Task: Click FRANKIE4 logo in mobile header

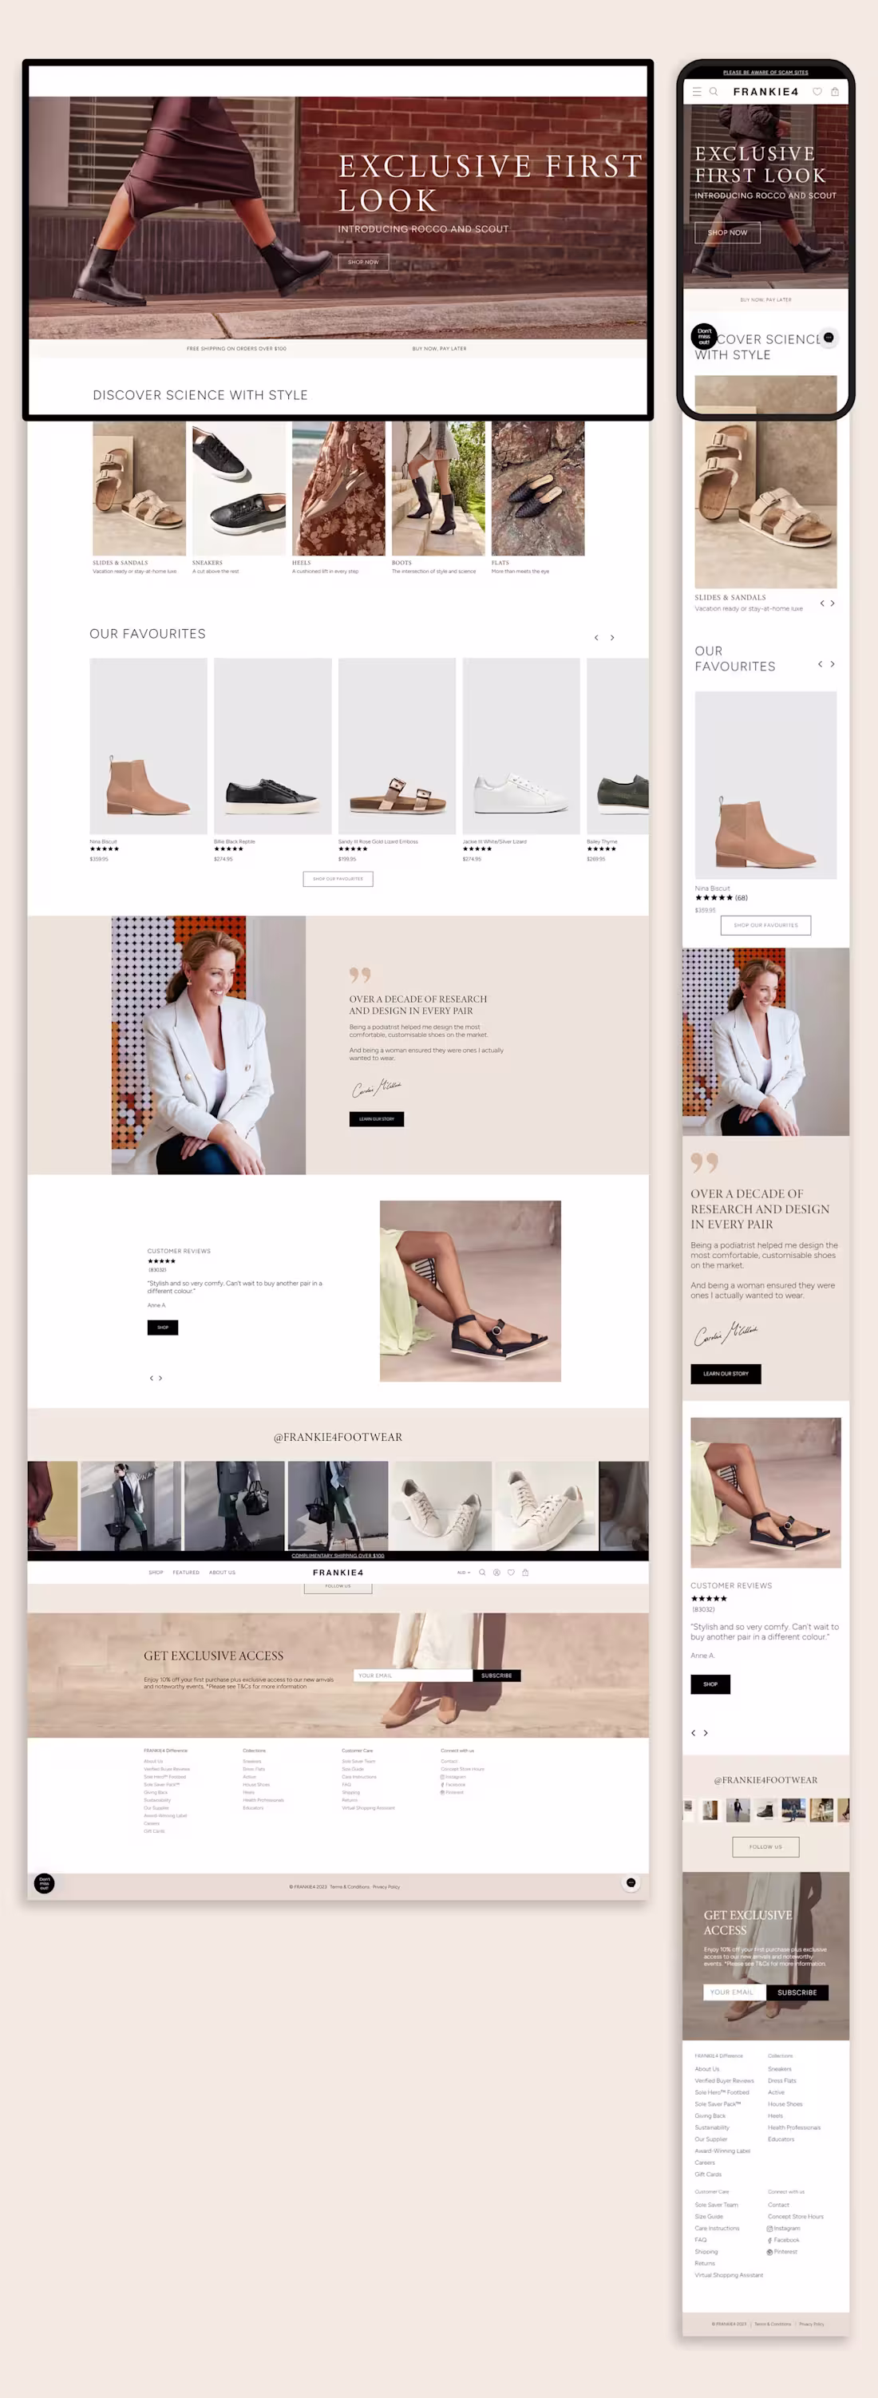Action: (765, 91)
